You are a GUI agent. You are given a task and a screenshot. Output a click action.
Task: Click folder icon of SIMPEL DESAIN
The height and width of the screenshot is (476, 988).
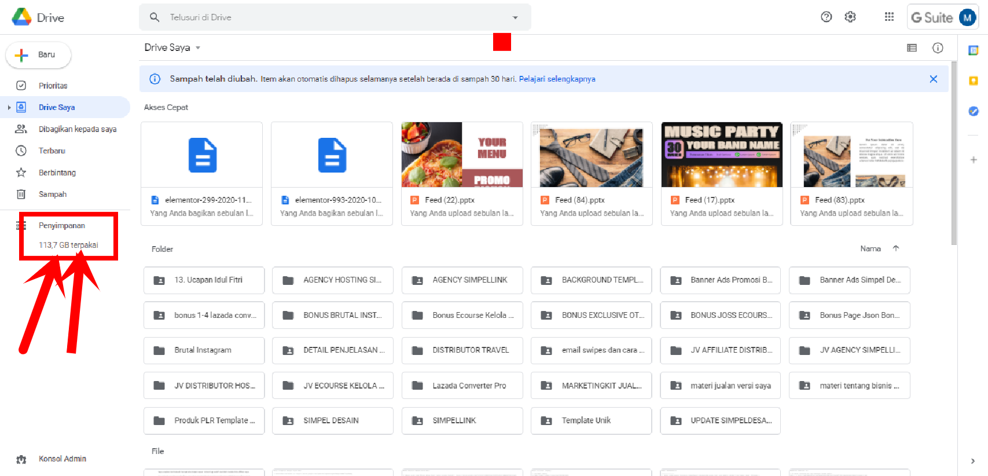tap(288, 420)
